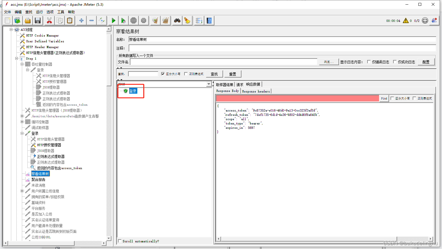Click in the 文件名 input field
The width and height of the screenshot is (442, 249).
(x=224, y=62)
